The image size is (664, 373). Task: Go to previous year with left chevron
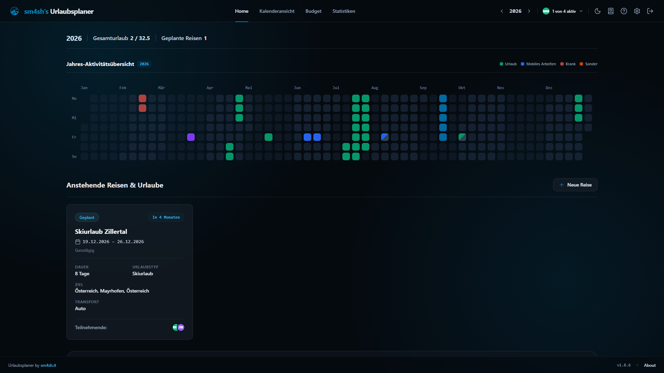point(502,11)
